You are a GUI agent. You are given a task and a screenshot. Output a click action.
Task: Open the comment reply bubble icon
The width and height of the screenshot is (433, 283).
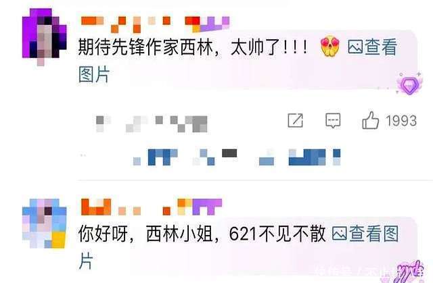click(333, 120)
